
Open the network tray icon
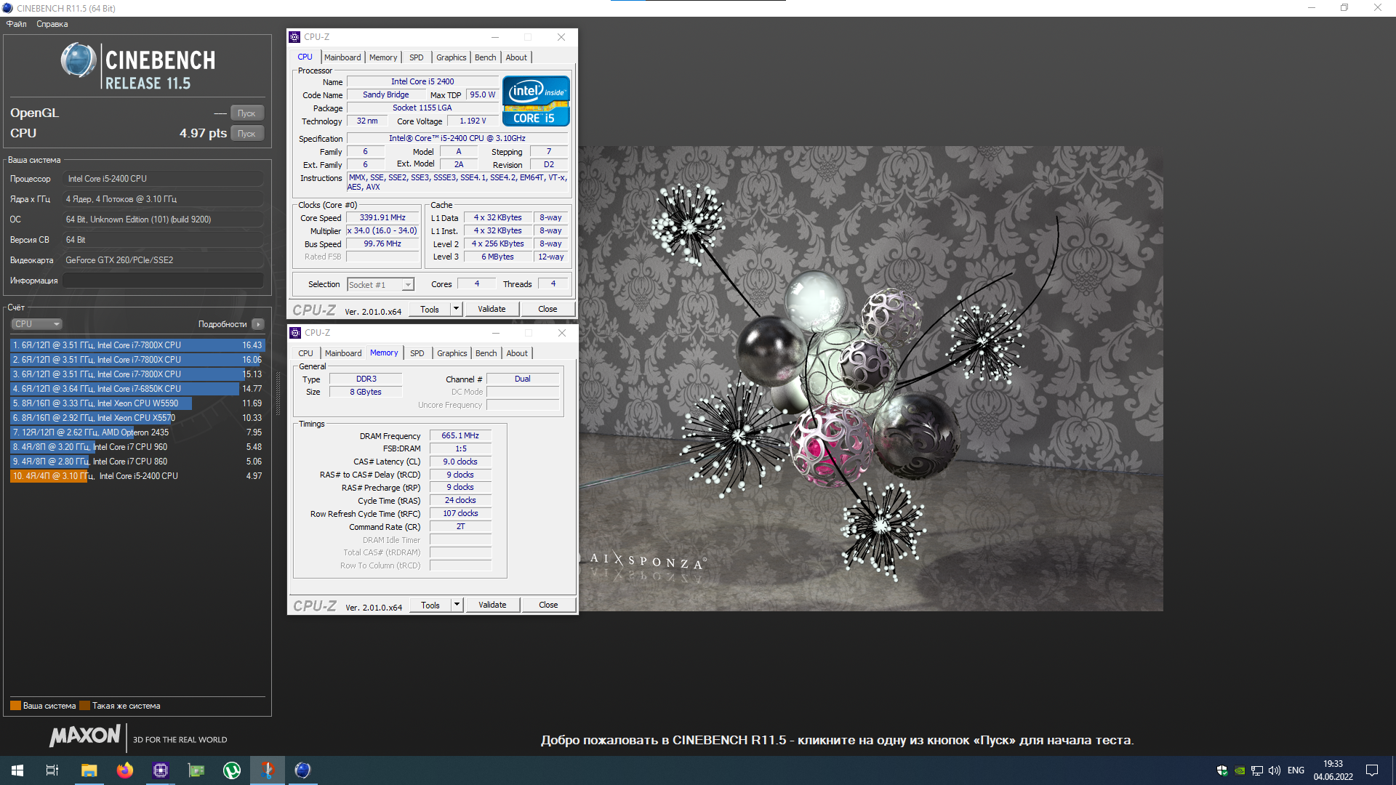(x=1257, y=770)
